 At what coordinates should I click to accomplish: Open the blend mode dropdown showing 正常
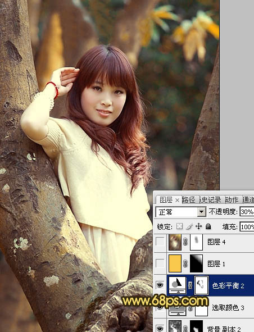pos(180,212)
